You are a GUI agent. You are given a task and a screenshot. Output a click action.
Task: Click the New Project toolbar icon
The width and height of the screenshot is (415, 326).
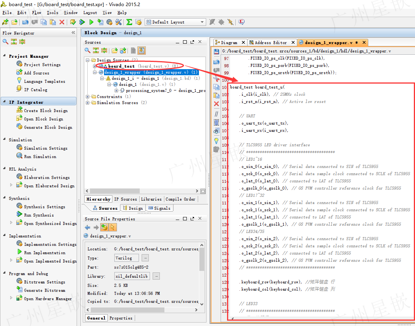(5, 22)
